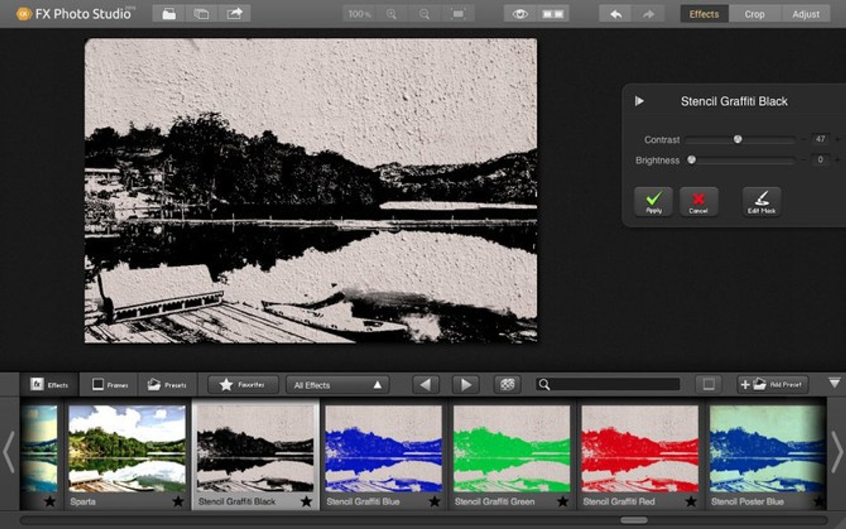The image size is (846, 529).
Task: Click the Add Preset button
Action: tap(772, 385)
